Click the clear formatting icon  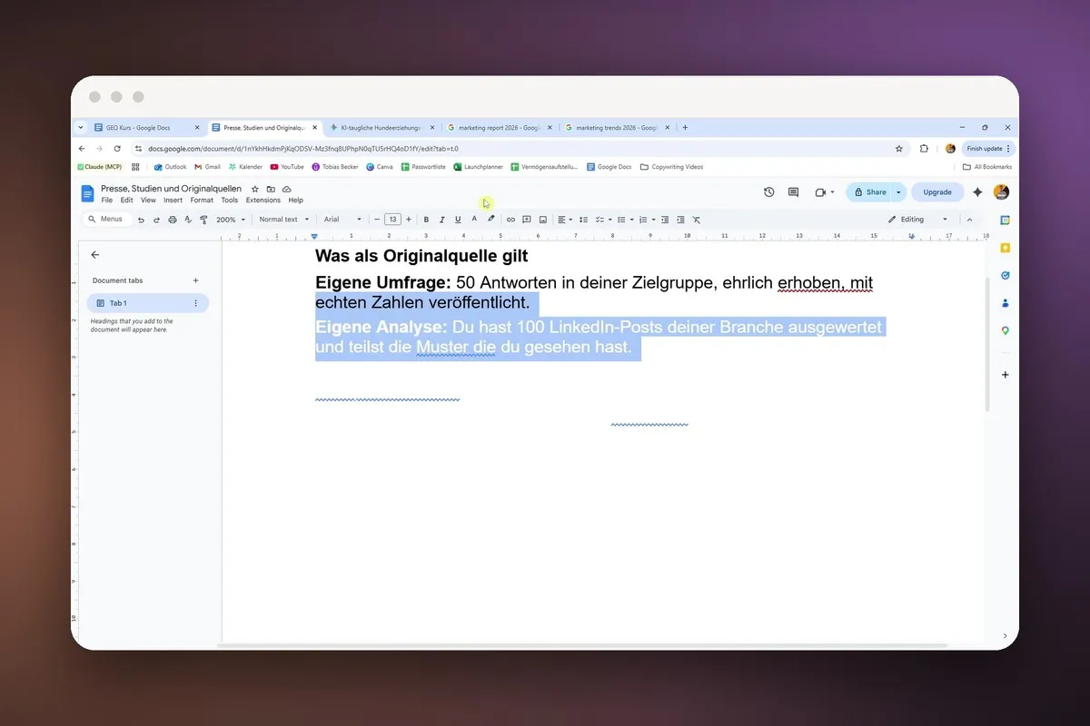coord(697,220)
